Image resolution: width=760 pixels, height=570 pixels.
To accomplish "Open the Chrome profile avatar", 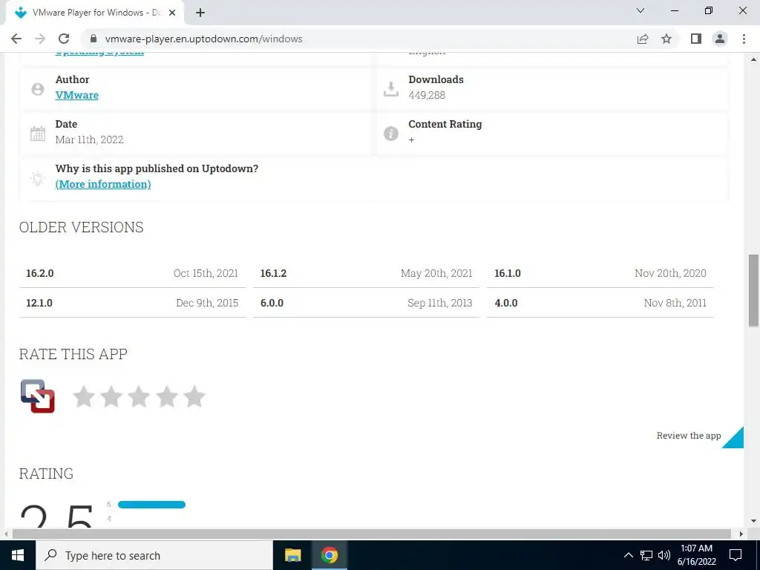I will [720, 39].
